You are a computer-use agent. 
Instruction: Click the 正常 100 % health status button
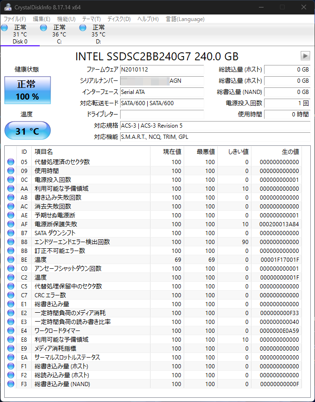tap(28, 90)
